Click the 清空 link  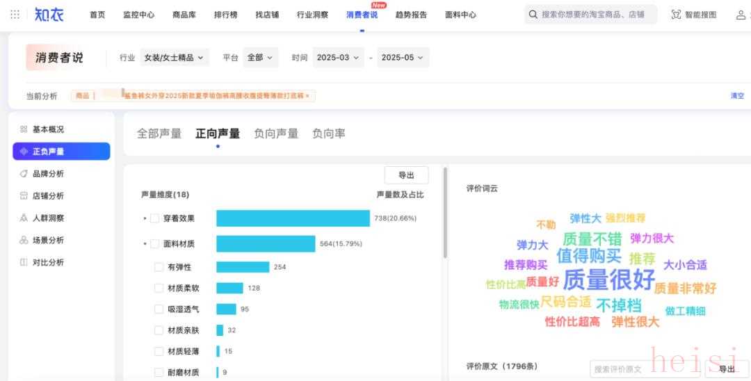coord(737,96)
